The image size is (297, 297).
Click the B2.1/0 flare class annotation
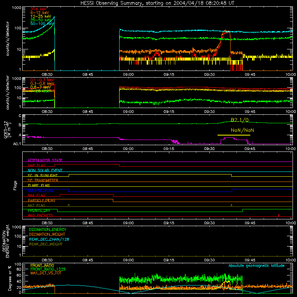239,120
